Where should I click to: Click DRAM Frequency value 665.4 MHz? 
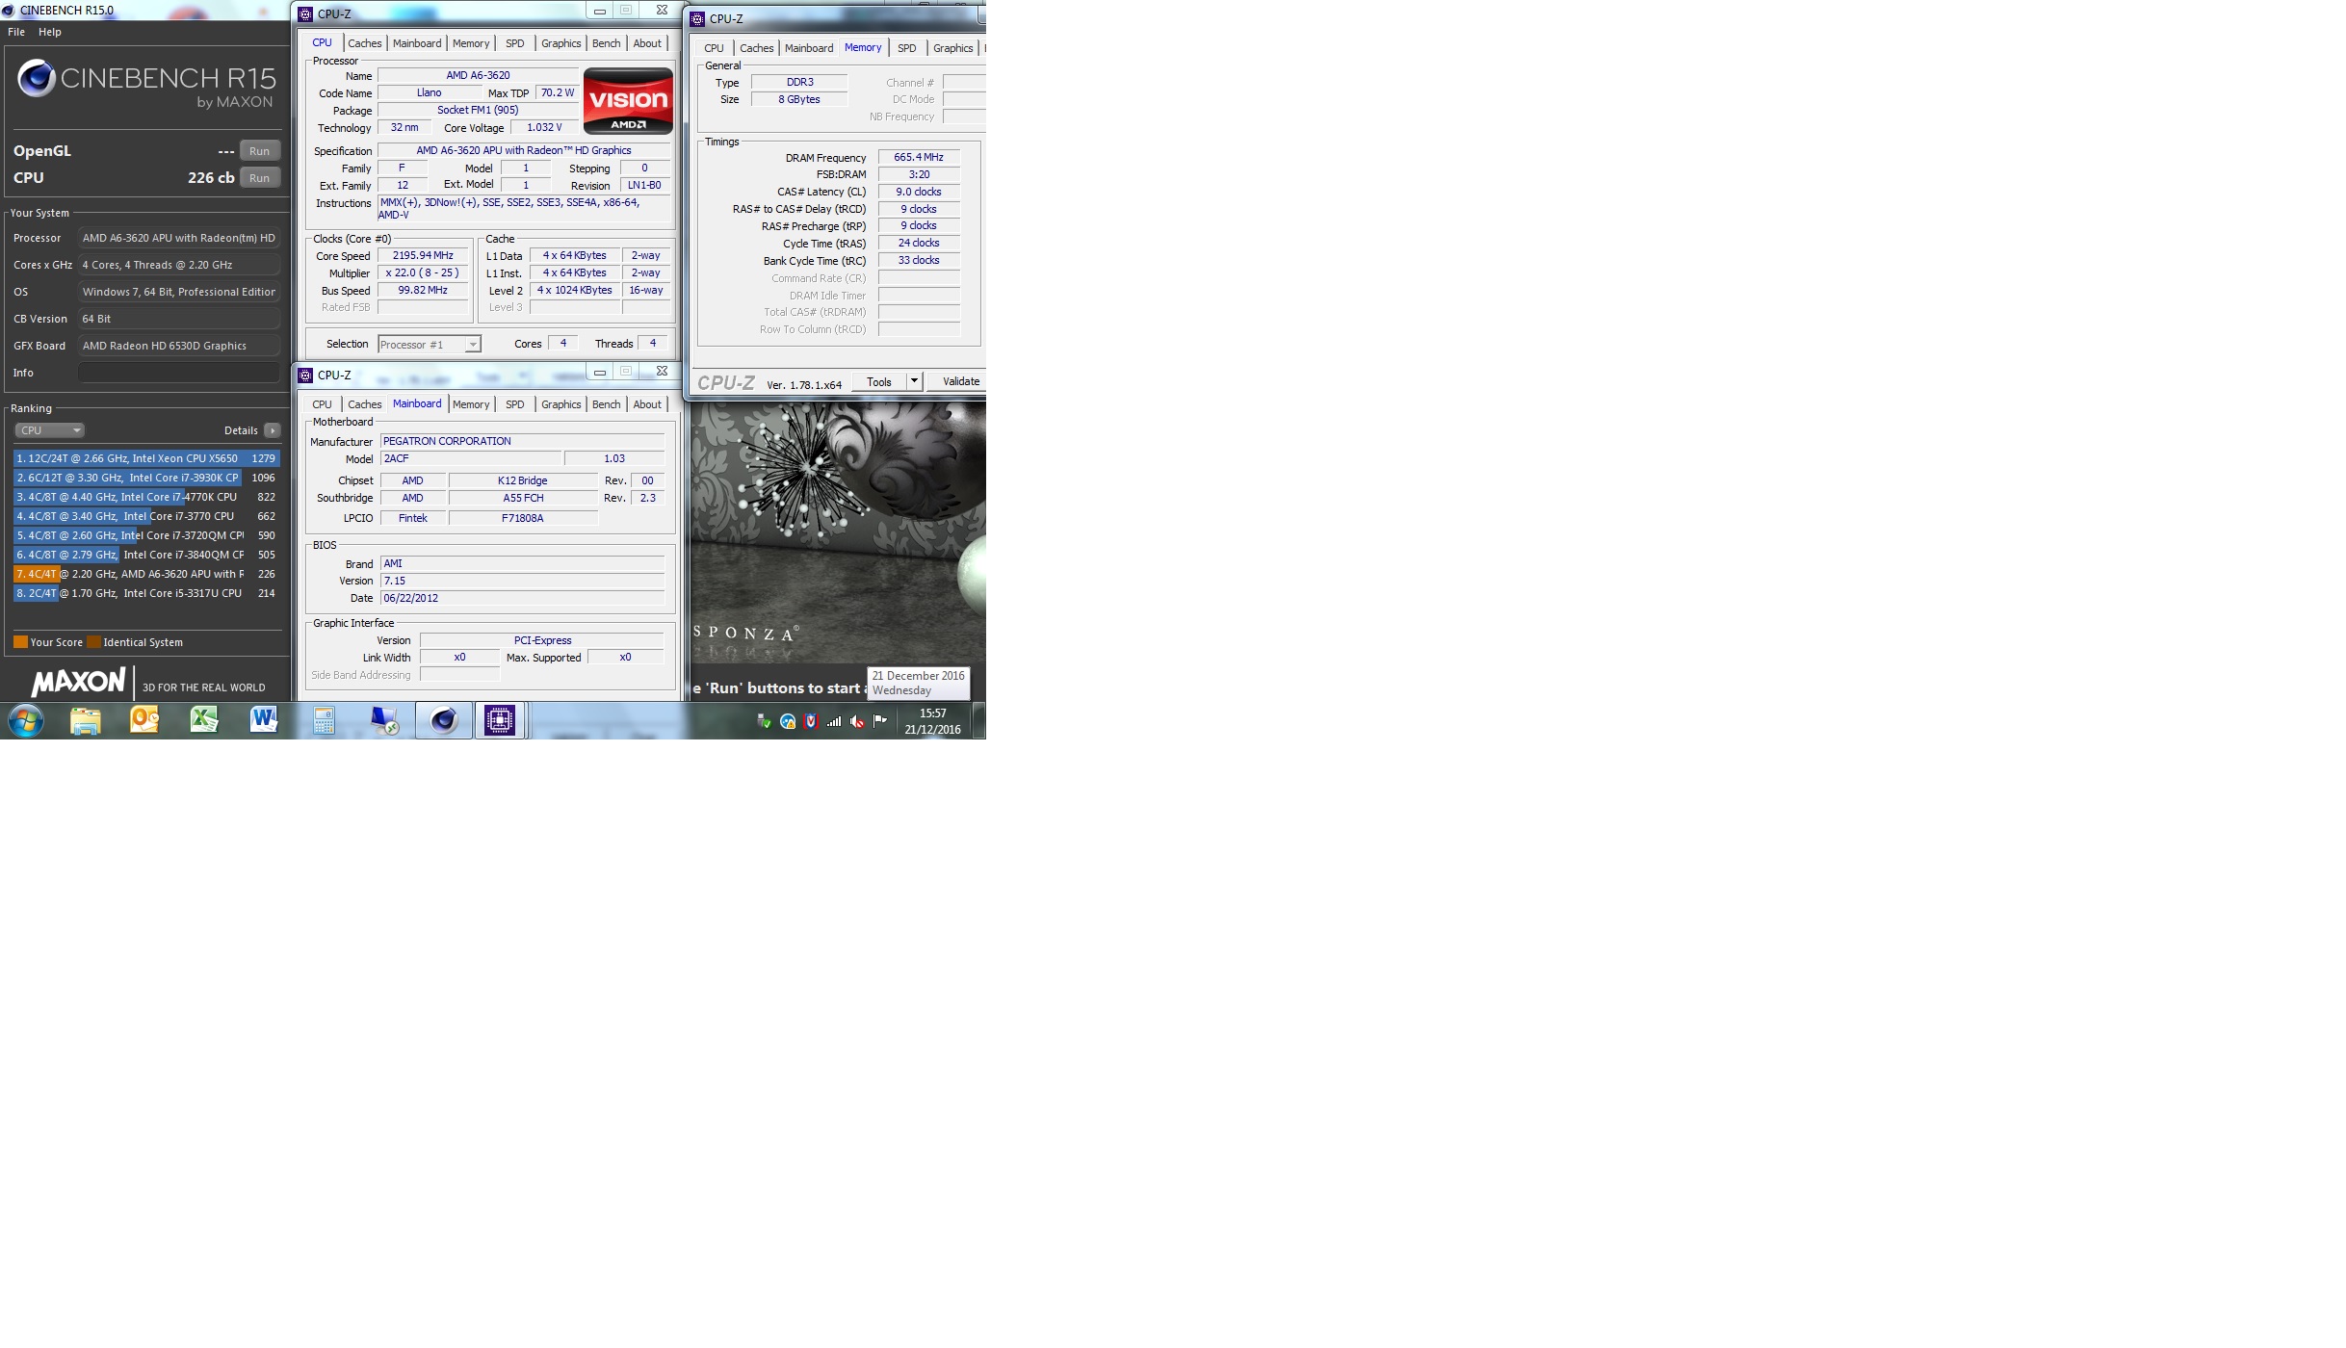919,158
